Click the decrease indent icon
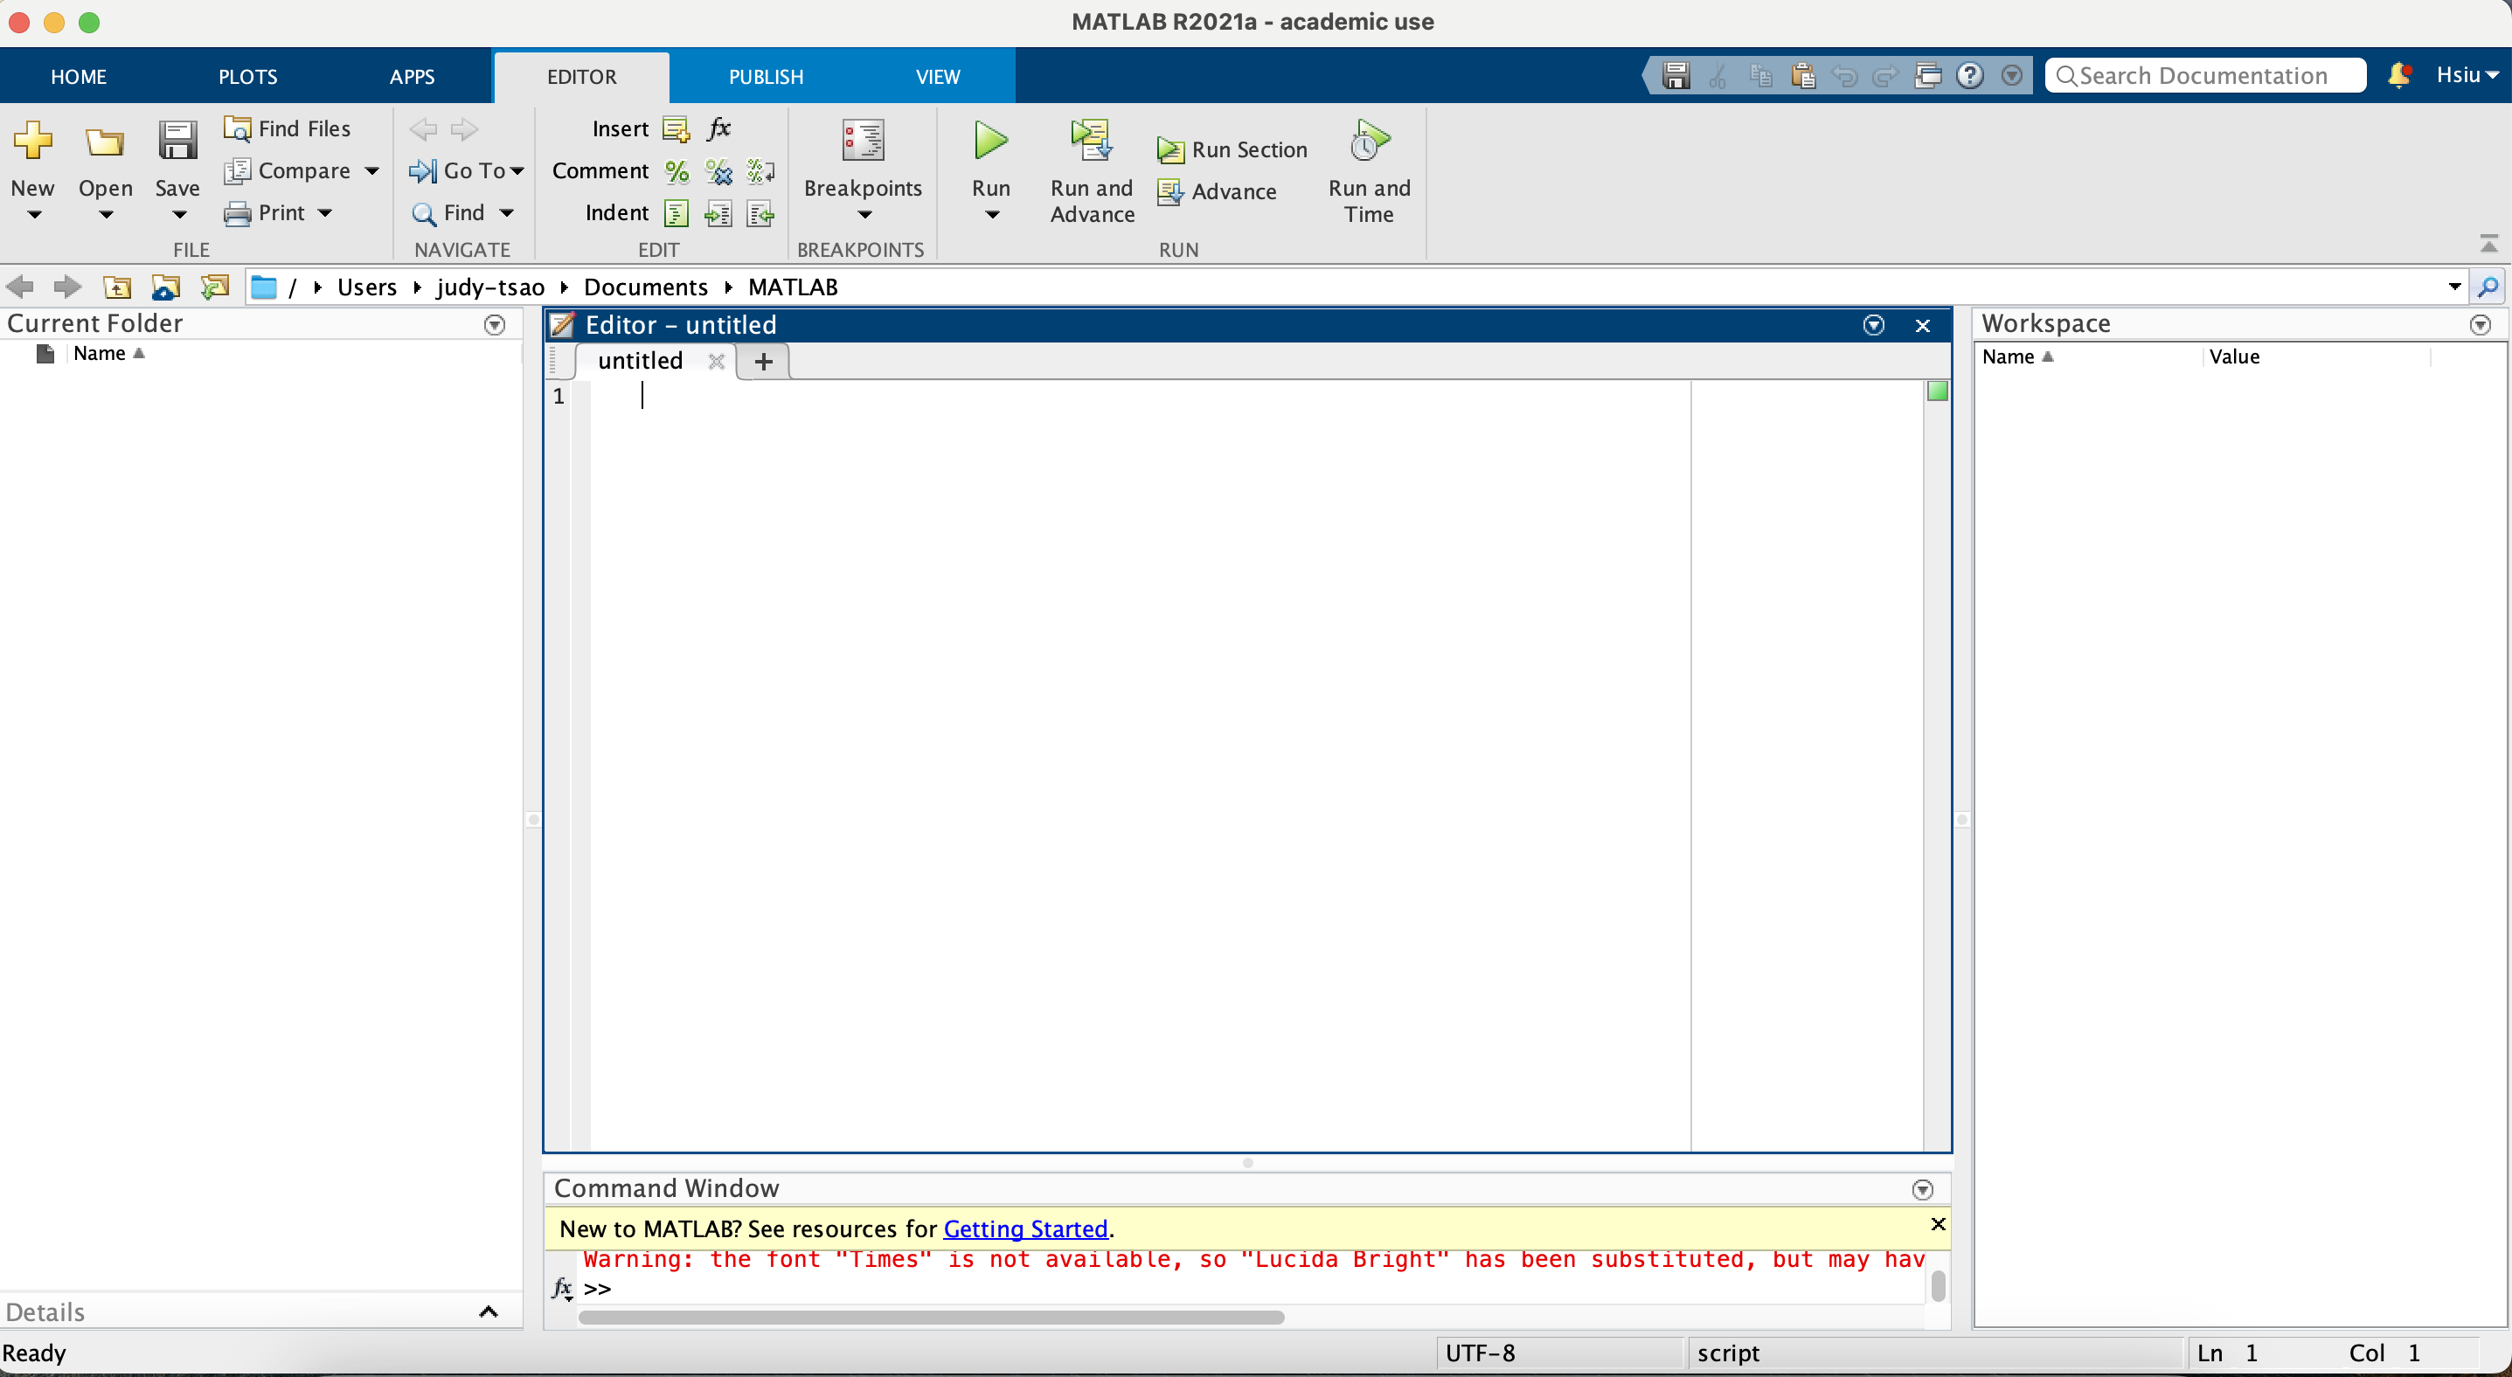 click(760, 213)
